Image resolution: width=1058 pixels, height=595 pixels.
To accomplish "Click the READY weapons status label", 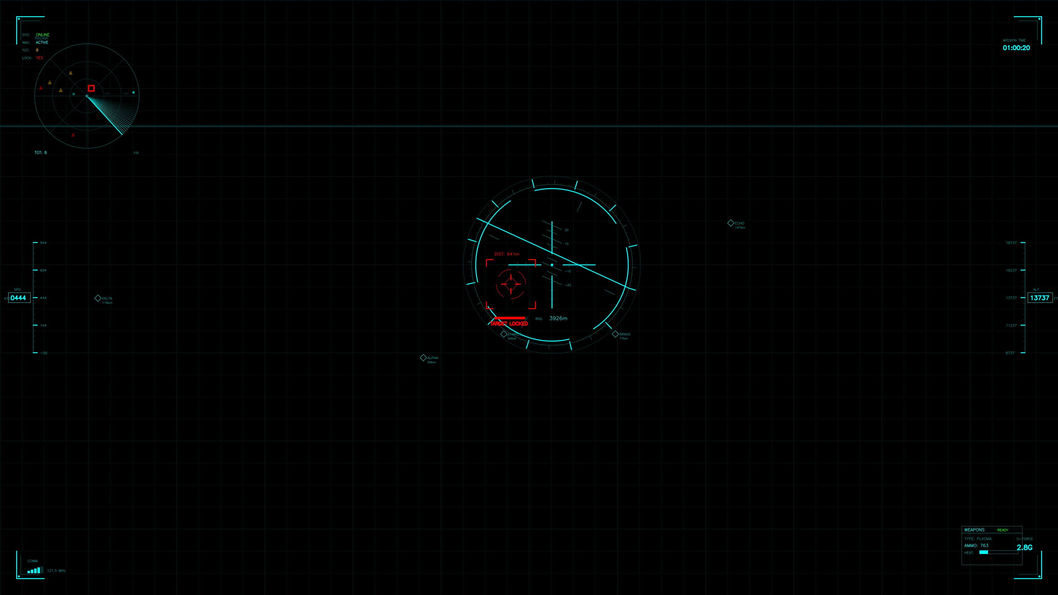I will tap(1003, 530).
